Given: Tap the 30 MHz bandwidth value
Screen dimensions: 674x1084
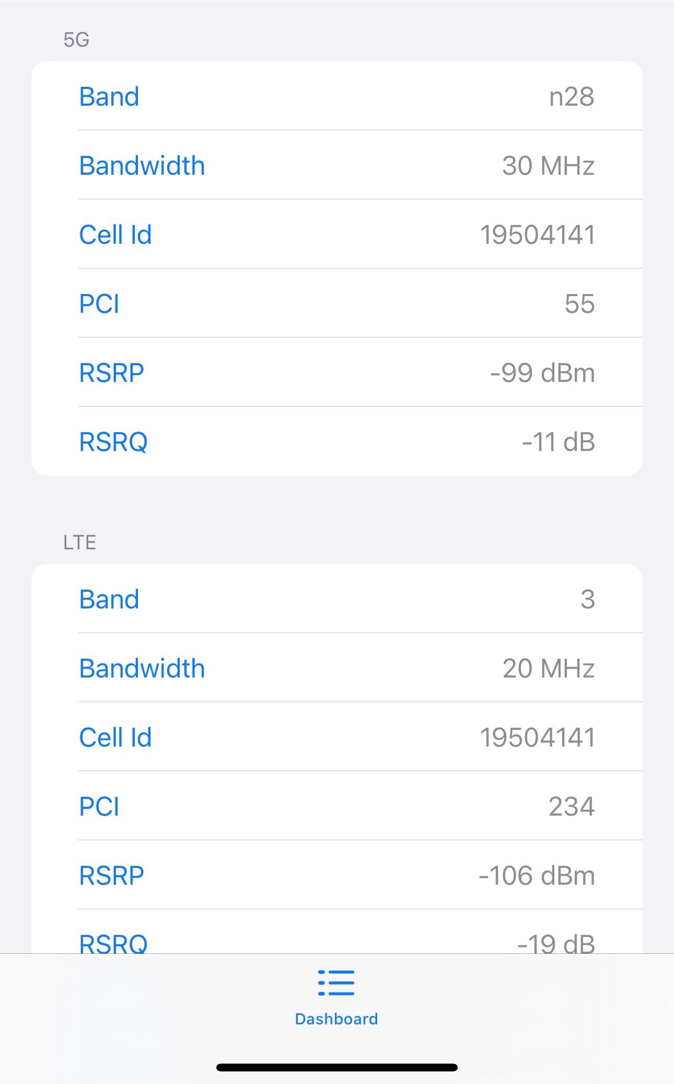Looking at the screenshot, I should coord(548,166).
